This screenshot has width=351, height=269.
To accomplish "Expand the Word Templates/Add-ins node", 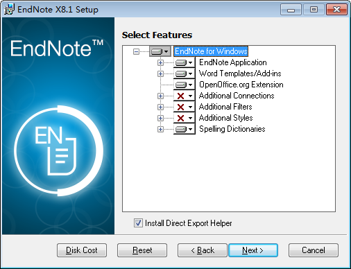I will [x=160, y=73].
